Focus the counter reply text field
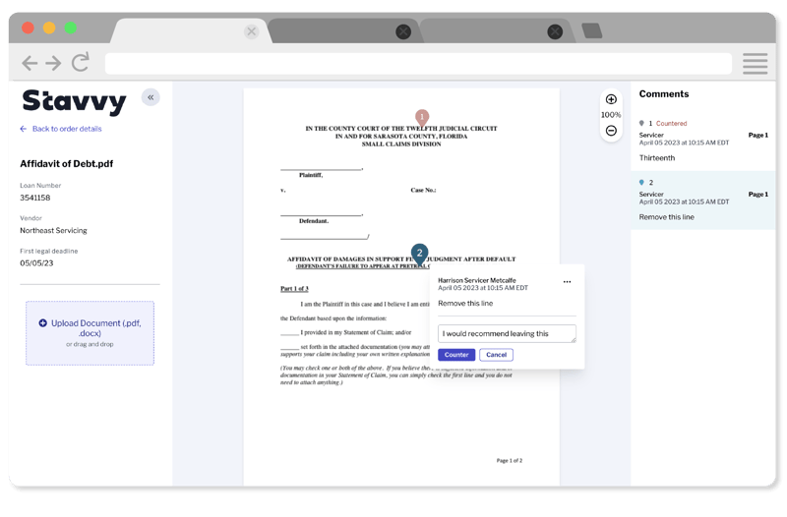 507,333
